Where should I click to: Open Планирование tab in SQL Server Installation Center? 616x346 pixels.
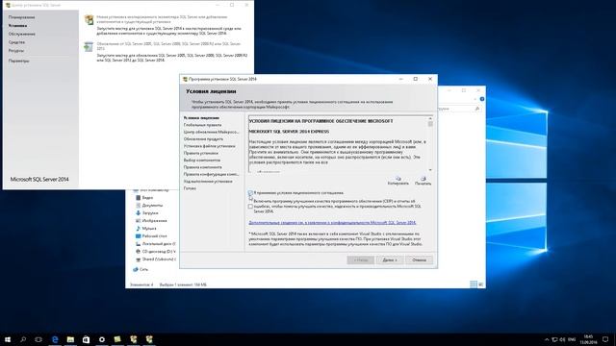click(x=21, y=17)
